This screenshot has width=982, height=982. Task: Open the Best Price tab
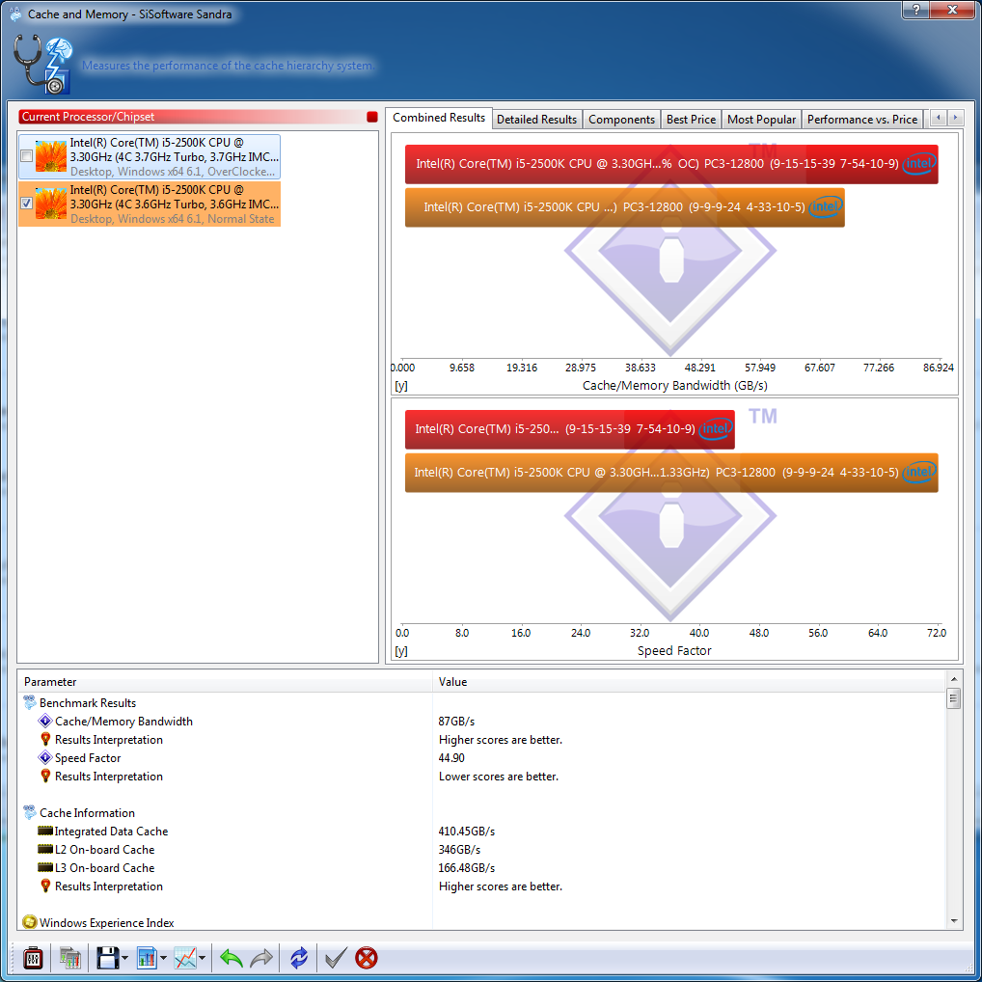coord(691,120)
